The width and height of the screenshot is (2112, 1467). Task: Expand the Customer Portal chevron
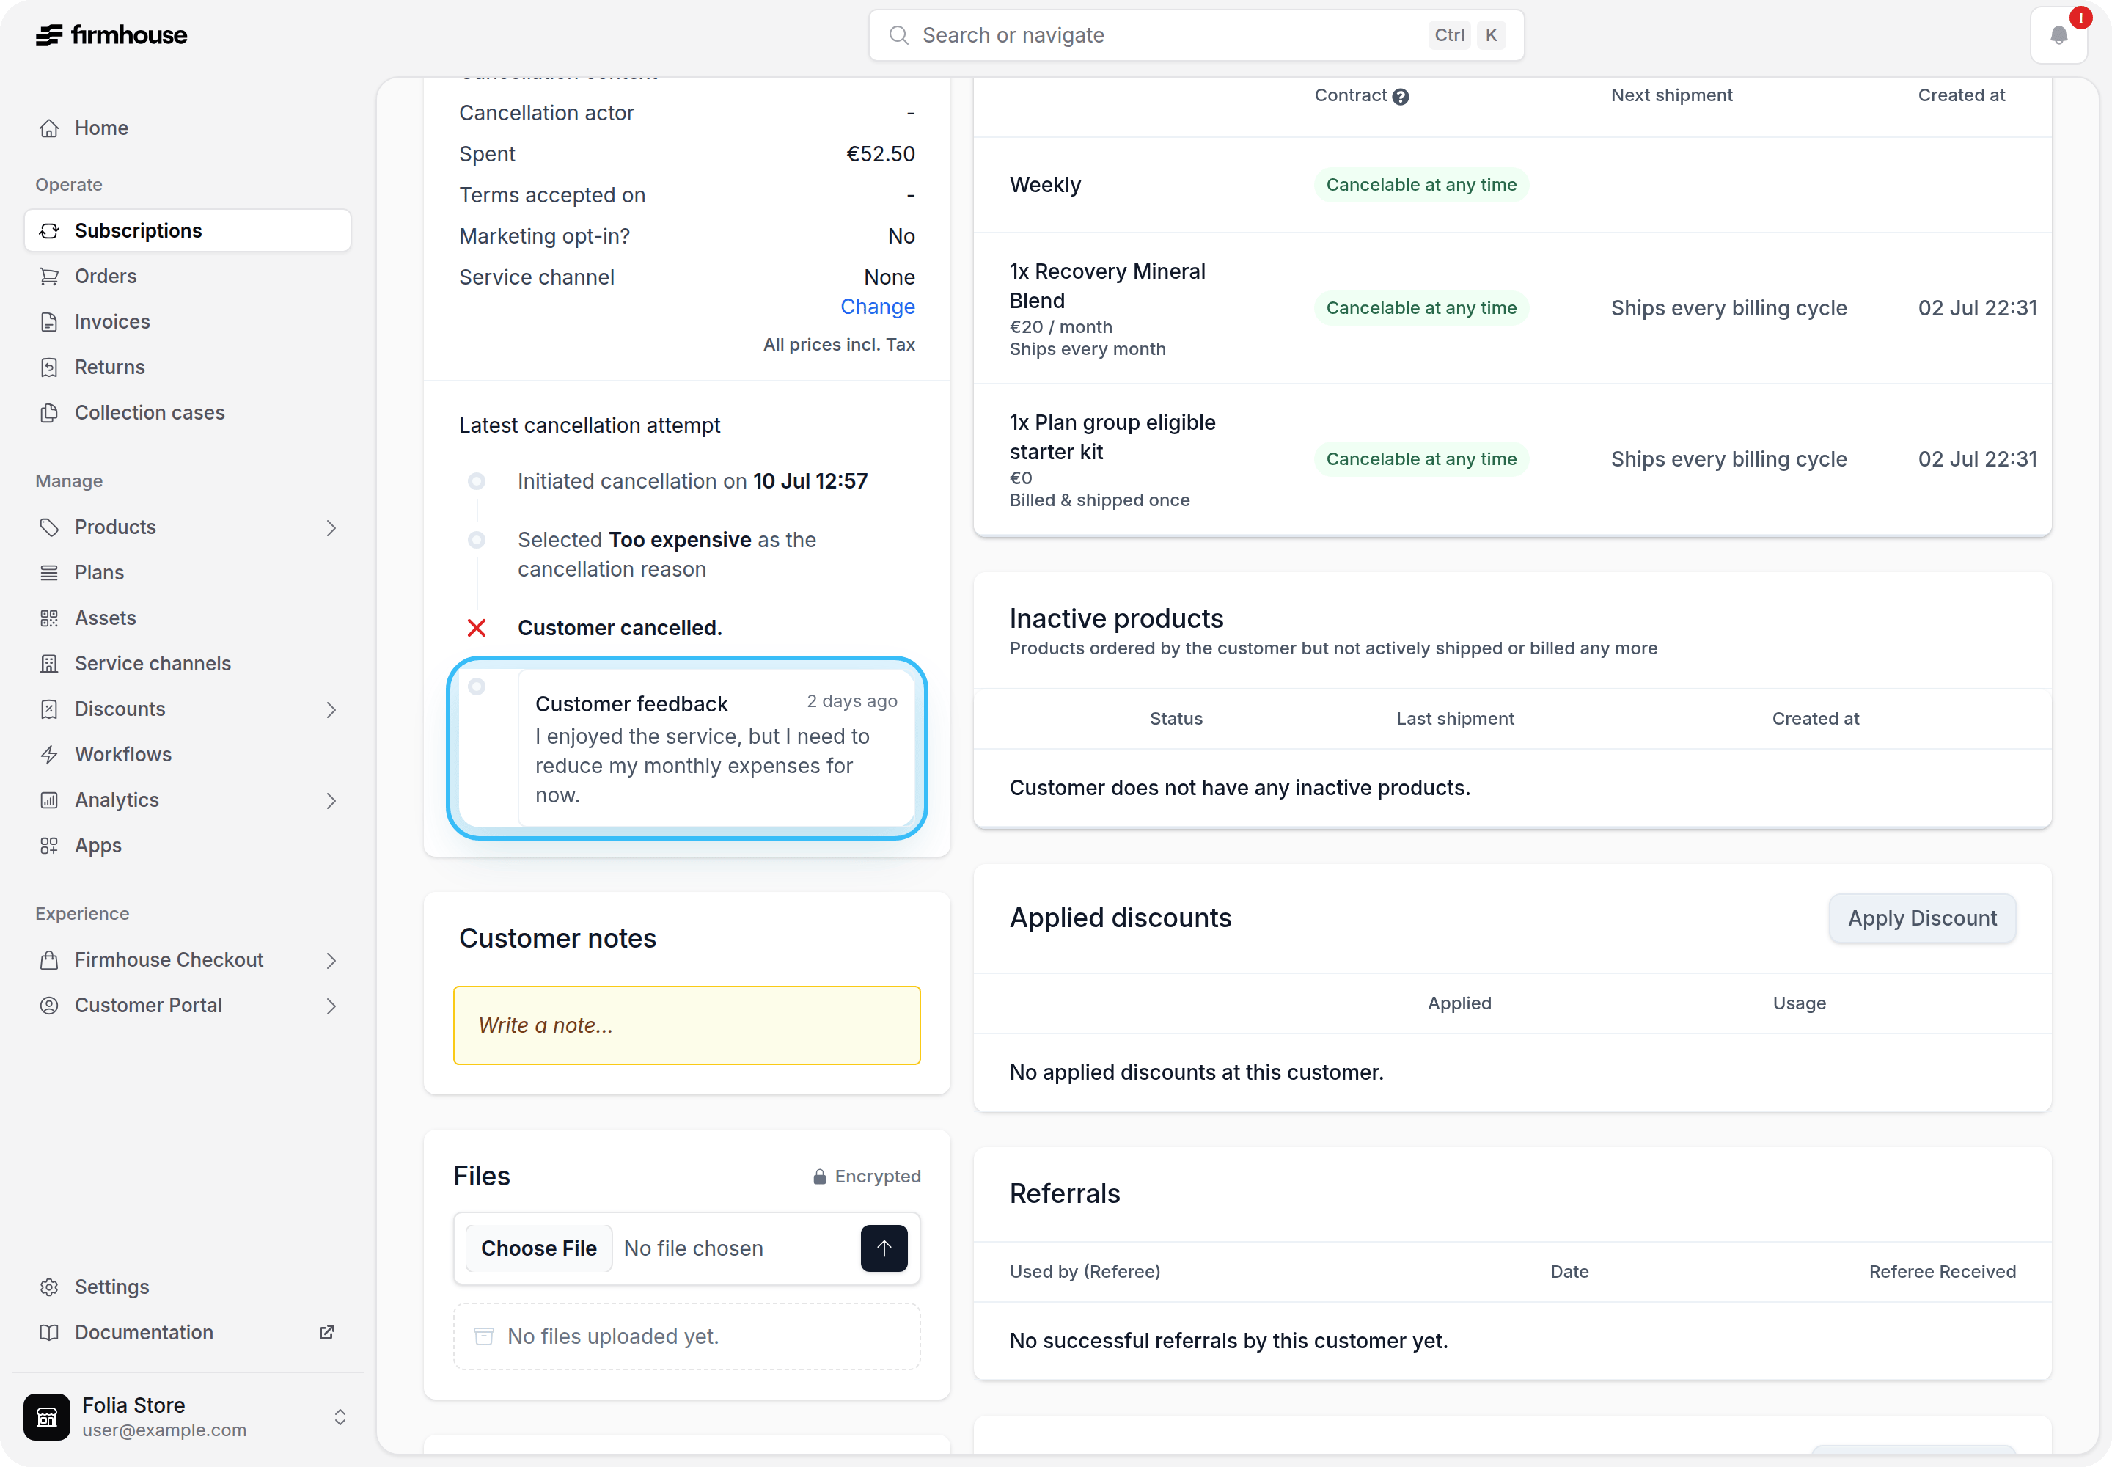[x=331, y=1006]
